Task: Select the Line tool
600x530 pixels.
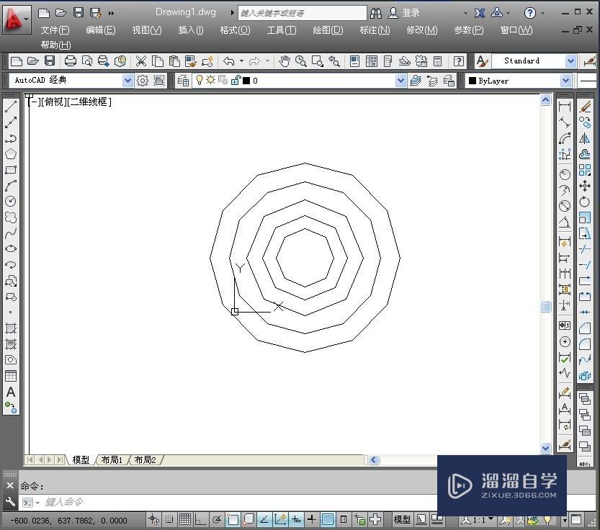Action: [x=11, y=106]
